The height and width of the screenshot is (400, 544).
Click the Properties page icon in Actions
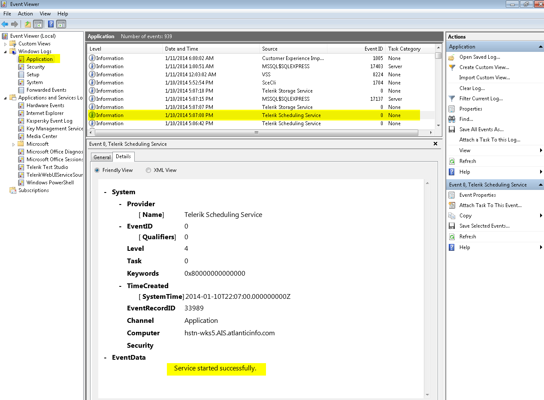452,109
